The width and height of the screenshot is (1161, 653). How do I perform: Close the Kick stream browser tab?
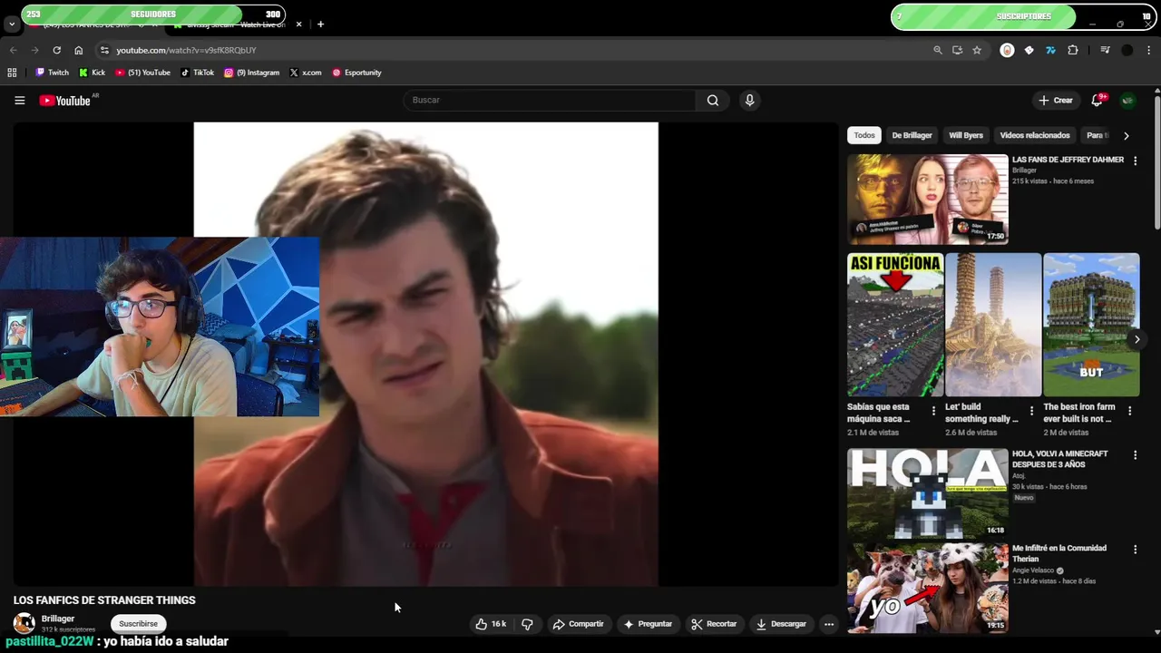coord(298,24)
